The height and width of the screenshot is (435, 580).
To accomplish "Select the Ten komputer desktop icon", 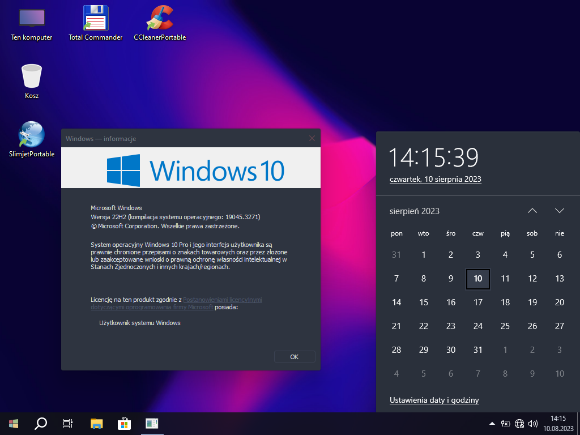I will coord(32,23).
